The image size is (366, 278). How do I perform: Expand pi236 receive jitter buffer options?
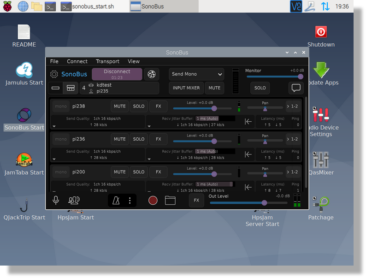[x=149, y=159]
